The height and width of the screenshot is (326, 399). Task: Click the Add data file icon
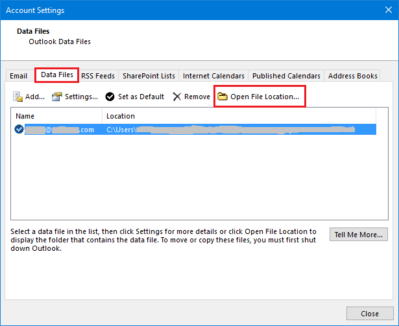click(x=18, y=97)
